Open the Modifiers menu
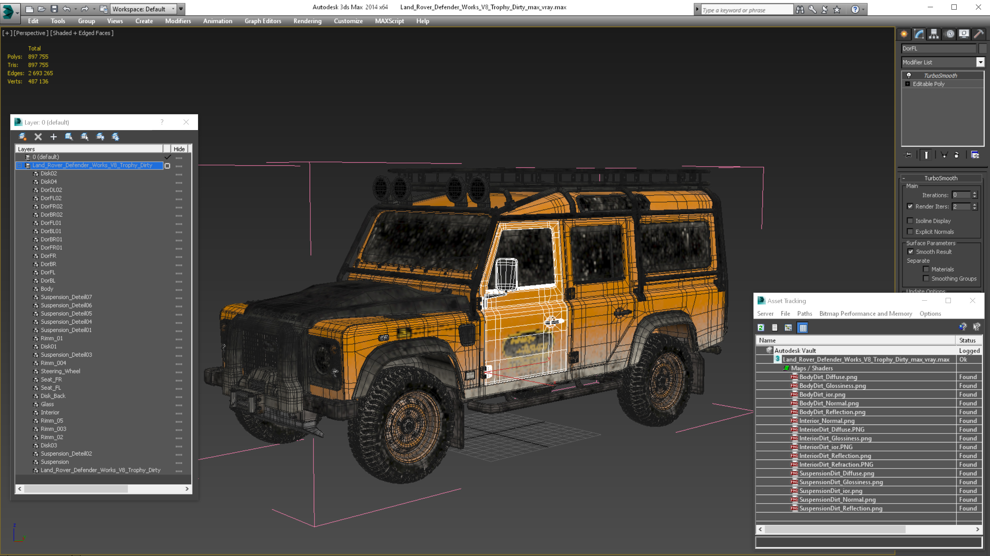The height and width of the screenshot is (556, 990). tap(178, 21)
